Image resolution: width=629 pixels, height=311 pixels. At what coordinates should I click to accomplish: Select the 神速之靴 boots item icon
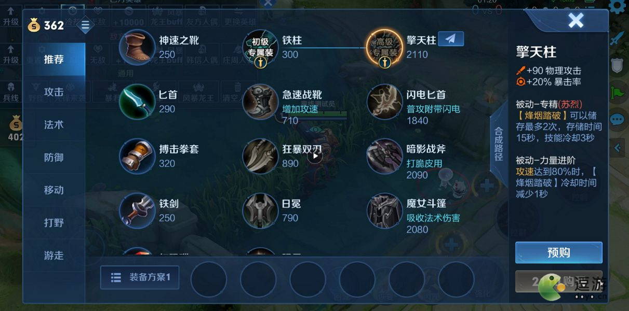point(138,47)
